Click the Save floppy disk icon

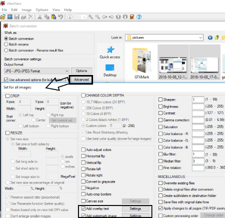(x=17, y=17)
